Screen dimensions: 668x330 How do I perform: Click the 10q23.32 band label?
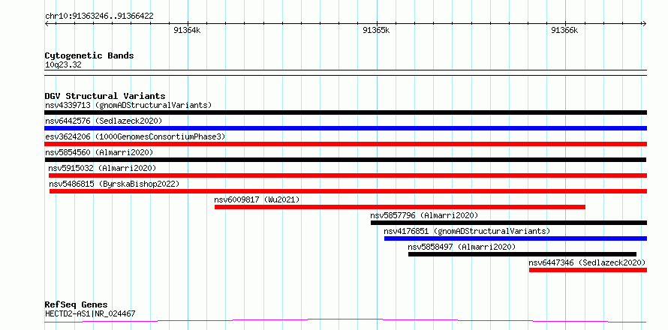pyautogui.click(x=63, y=65)
